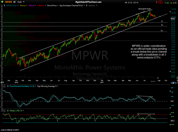Open the 20ema indicator dropdown arrow
178x132 pixels.
(x=36, y=6)
